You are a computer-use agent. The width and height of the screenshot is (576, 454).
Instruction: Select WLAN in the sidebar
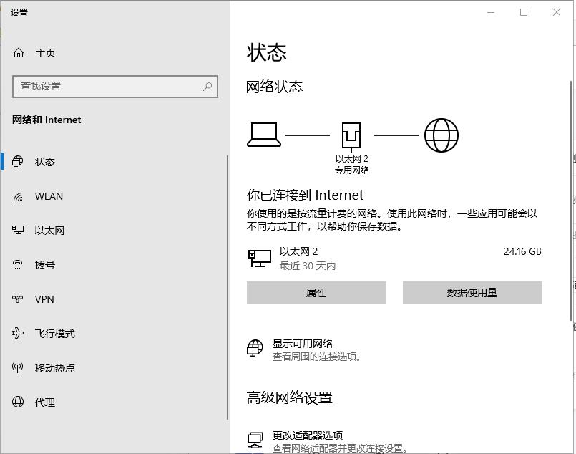click(44, 196)
